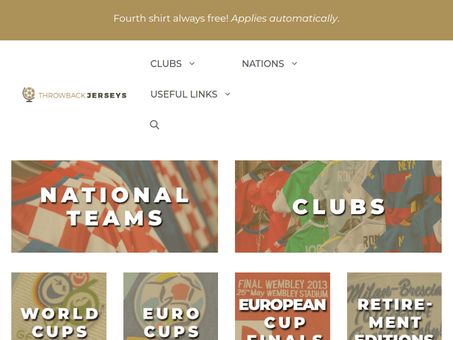Open the European Cup Finals tile
Screen dimensions: 453x340
tap(282, 306)
